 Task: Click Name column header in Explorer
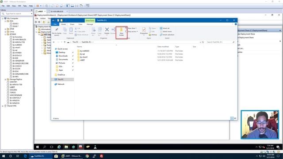click(x=80, y=47)
